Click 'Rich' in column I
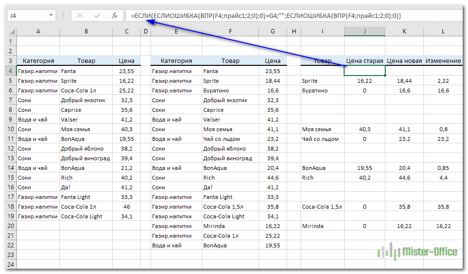Viewport: 468px width, 274px height. [307, 178]
